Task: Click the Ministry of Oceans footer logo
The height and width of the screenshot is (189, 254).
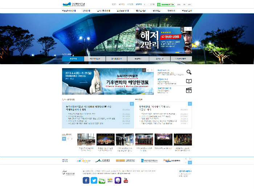Action: click(68, 172)
